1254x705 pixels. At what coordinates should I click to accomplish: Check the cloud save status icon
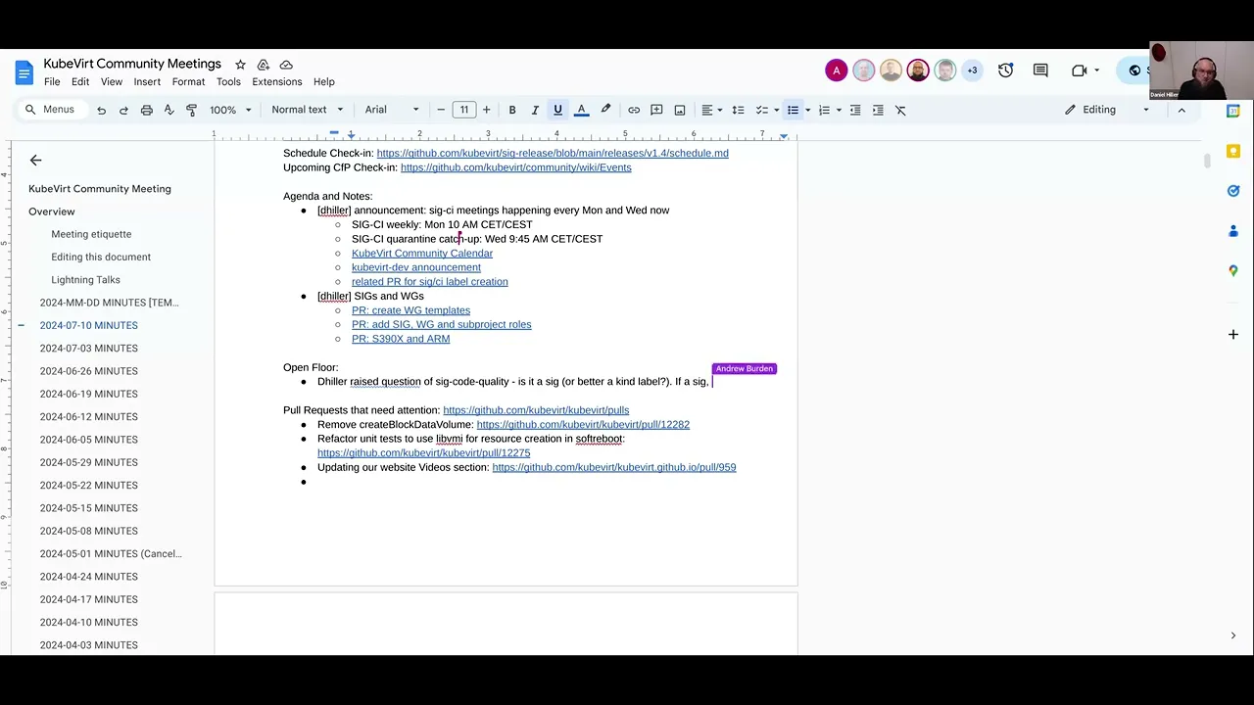tap(286, 65)
